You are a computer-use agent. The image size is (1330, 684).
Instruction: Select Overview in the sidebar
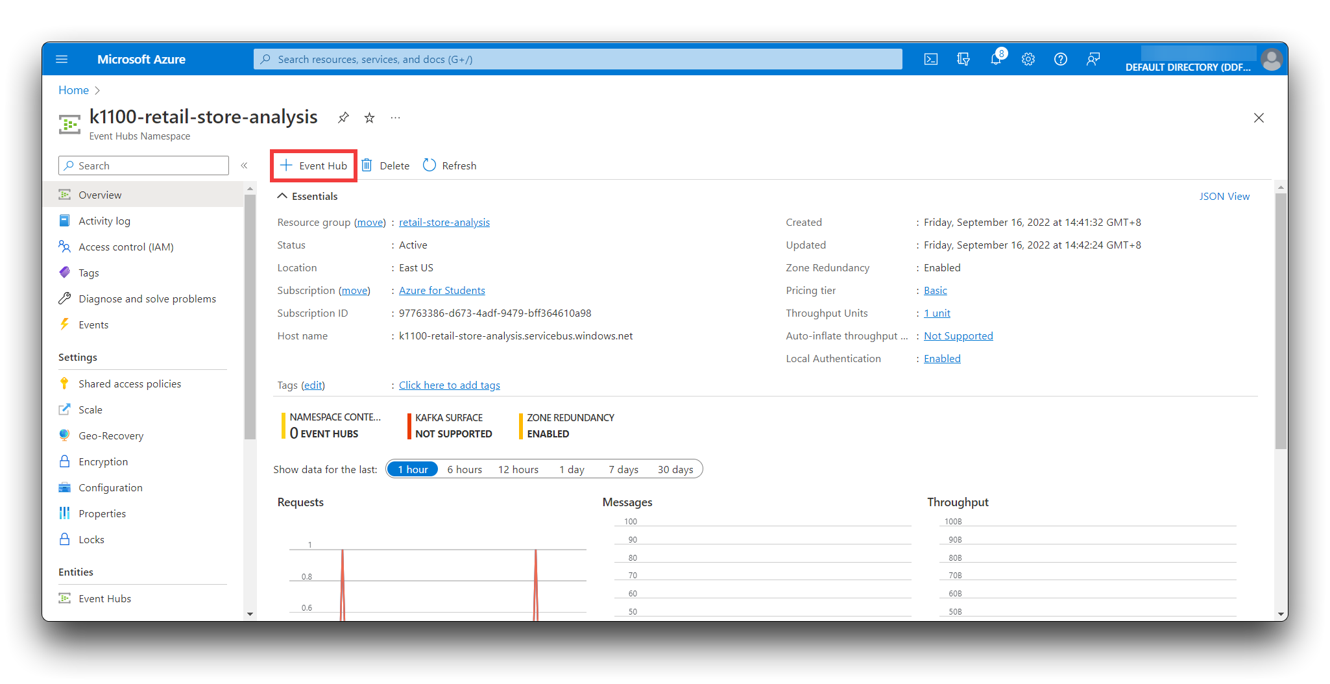(143, 195)
